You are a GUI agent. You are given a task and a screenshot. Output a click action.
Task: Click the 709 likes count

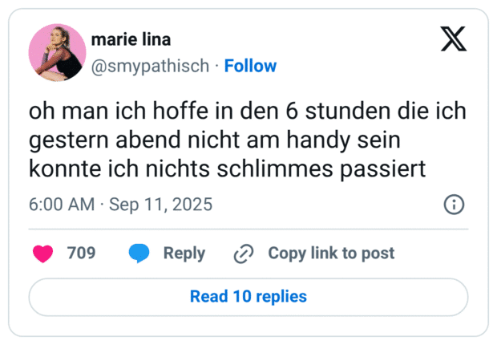point(82,254)
